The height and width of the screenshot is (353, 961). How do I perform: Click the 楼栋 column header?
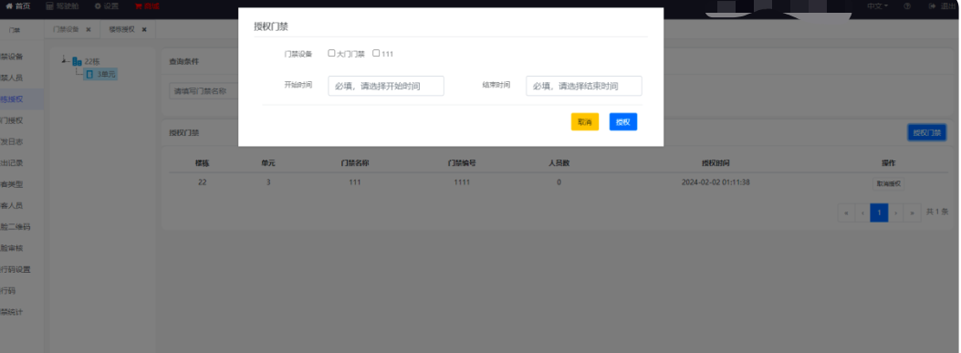[203, 163]
